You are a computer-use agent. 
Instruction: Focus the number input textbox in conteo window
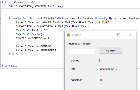click(x=81, y=51)
